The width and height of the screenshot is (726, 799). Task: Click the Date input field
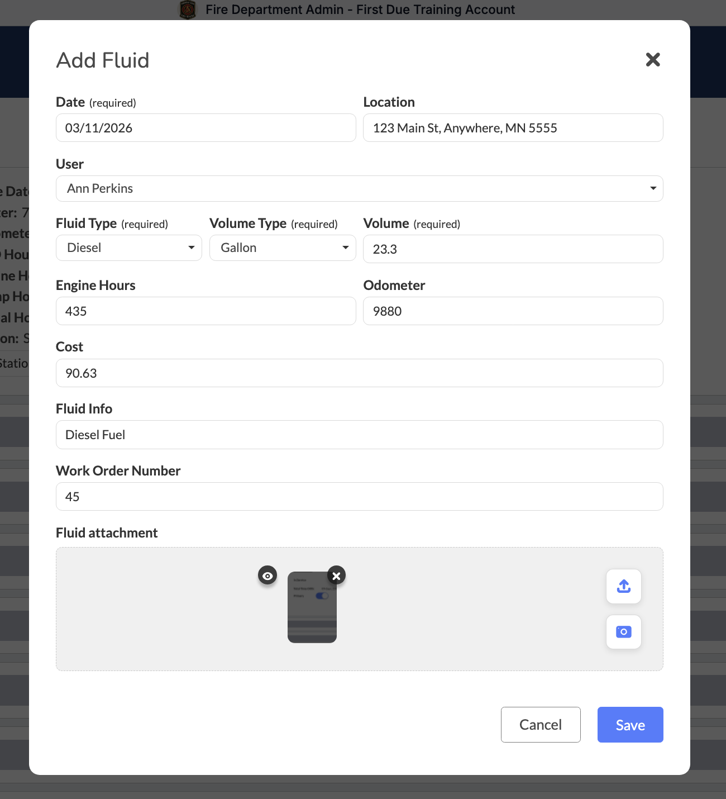point(206,128)
